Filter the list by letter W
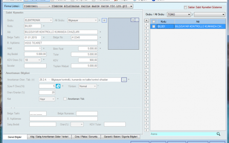This screenshot has width=229, height=143. coord(146,120)
